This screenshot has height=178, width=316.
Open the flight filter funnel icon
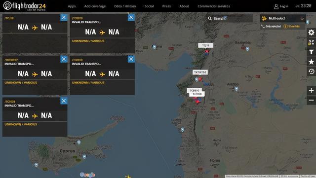tap(312, 52)
